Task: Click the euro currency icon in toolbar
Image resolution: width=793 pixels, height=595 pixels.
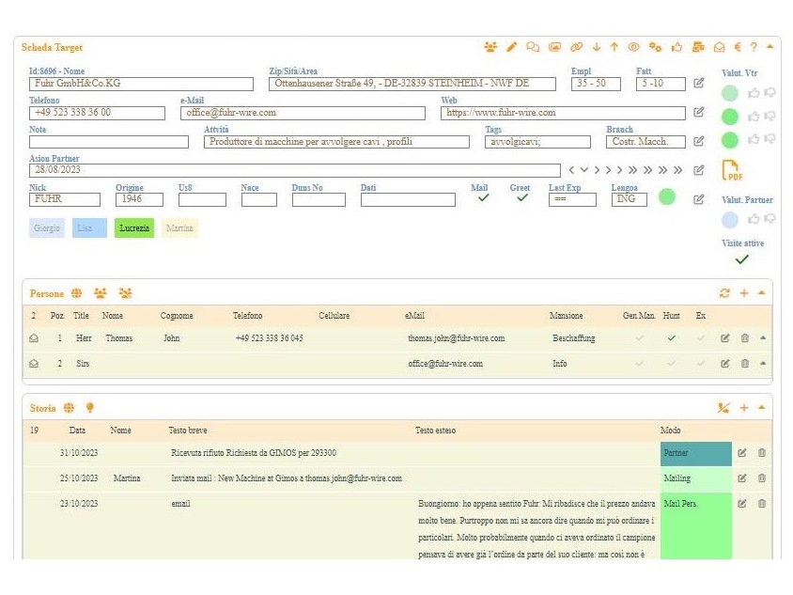Action: click(x=738, y=47)
